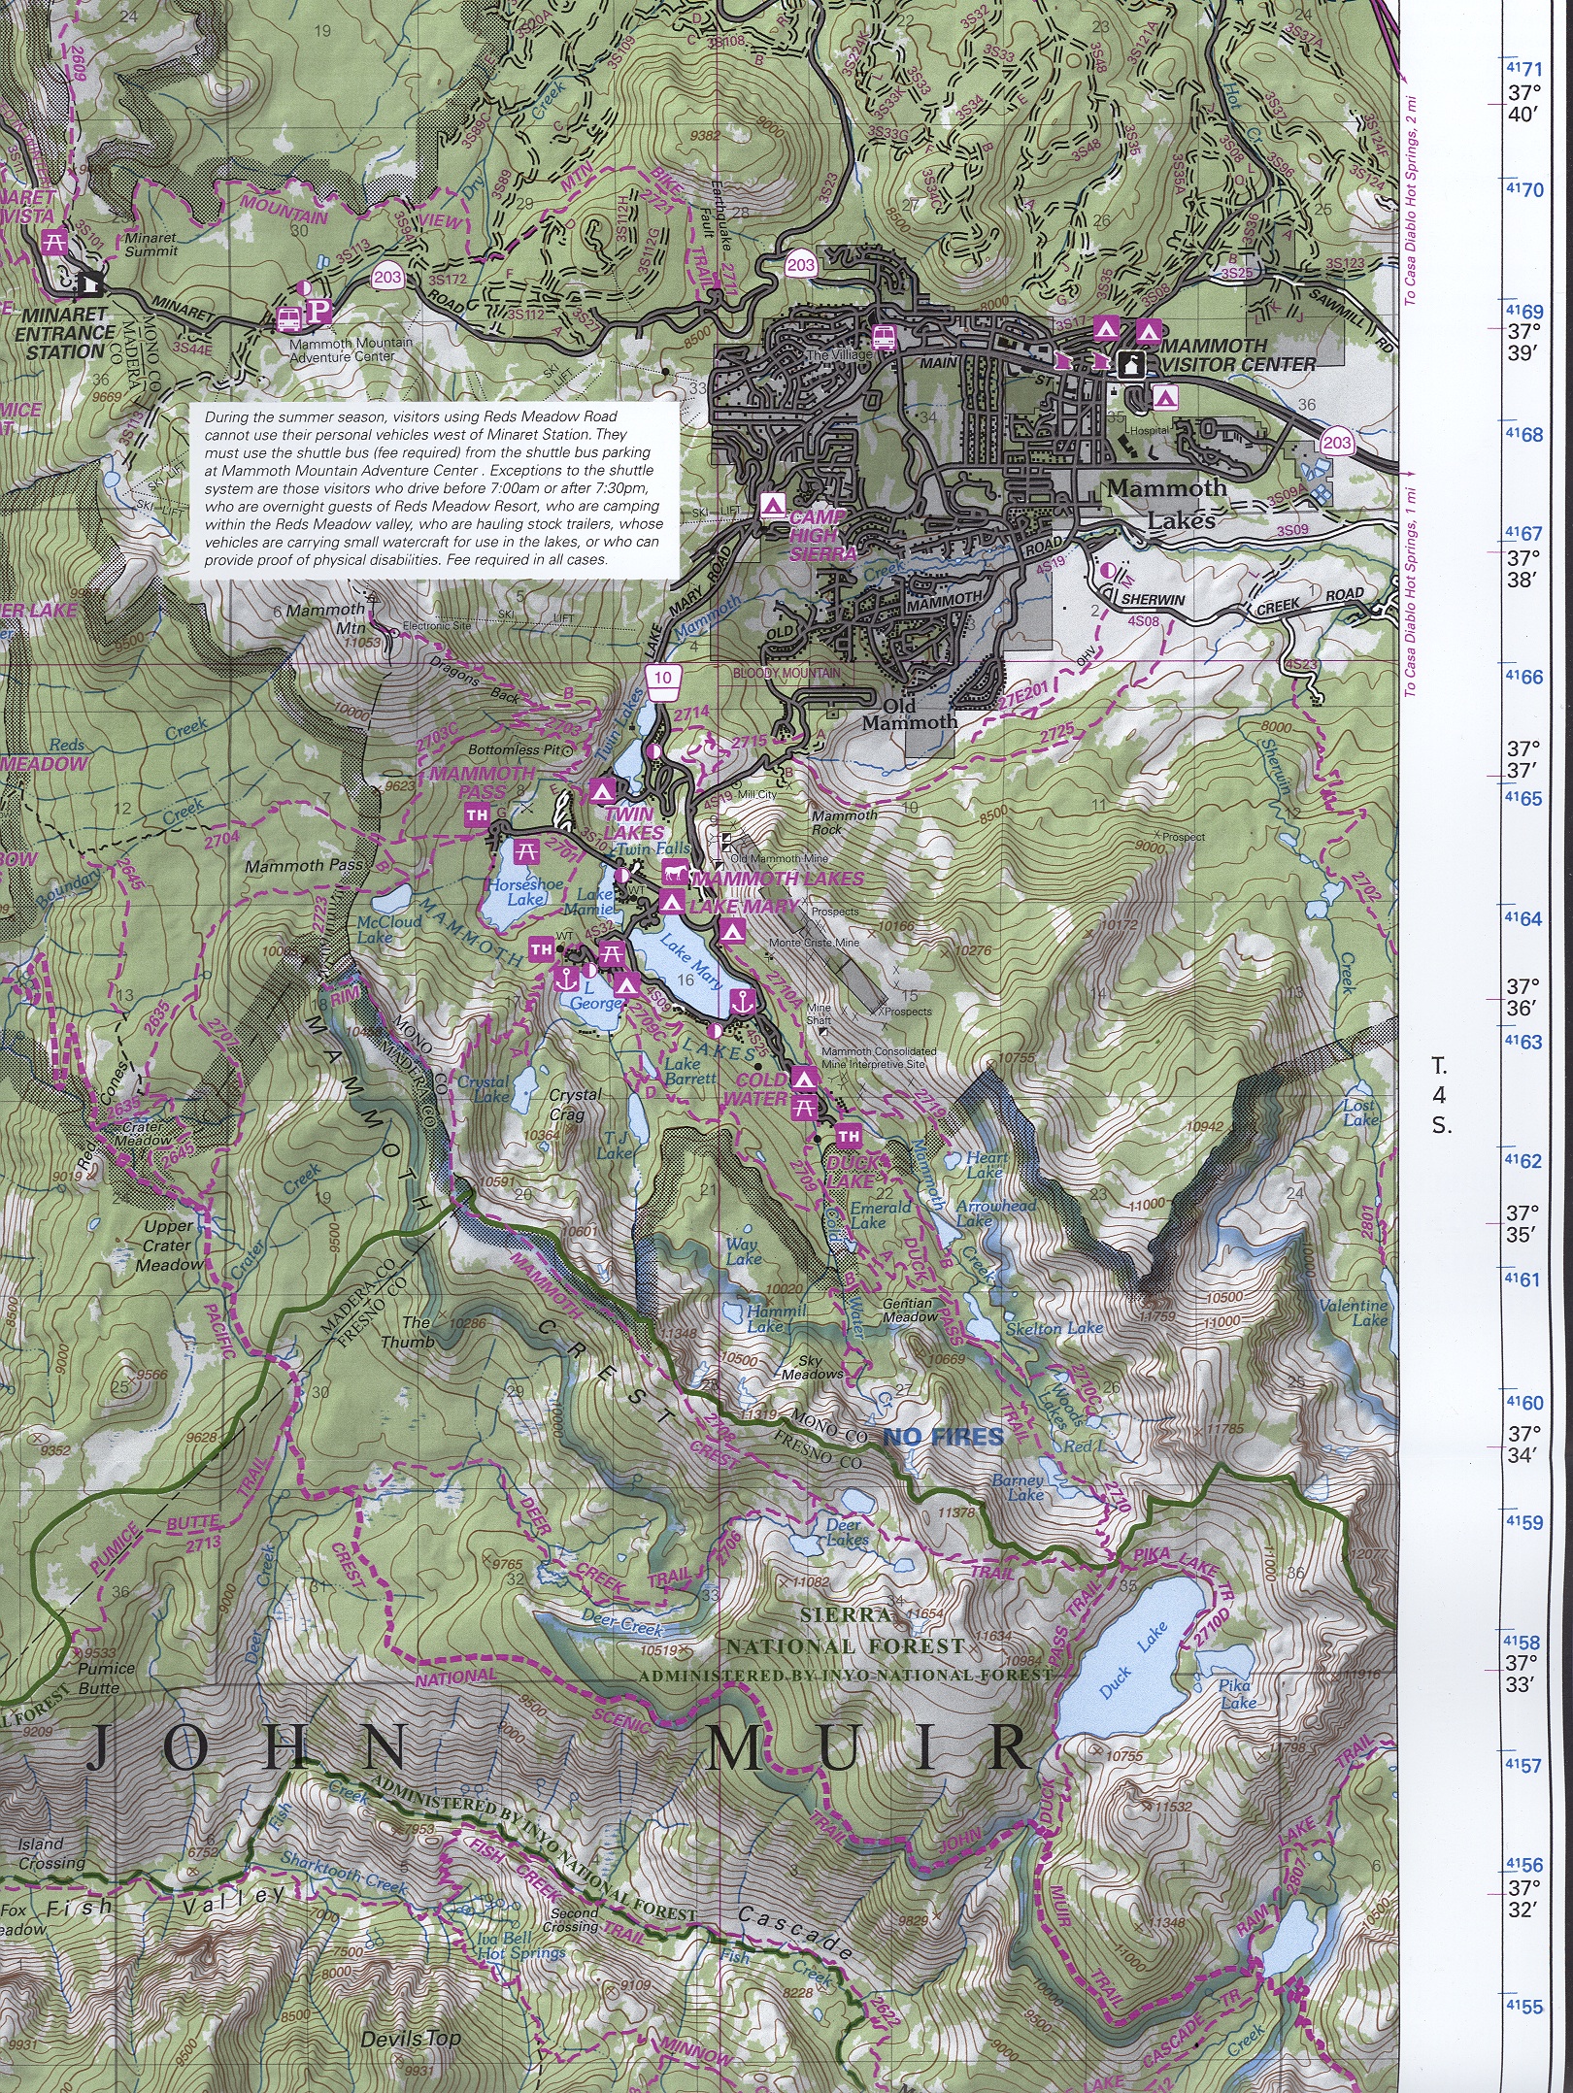The height and width of the screenshot is (2093, 1573).
Task: Click the picnic icon above Horseshoe Lake
Action: [x=526, y=853]
